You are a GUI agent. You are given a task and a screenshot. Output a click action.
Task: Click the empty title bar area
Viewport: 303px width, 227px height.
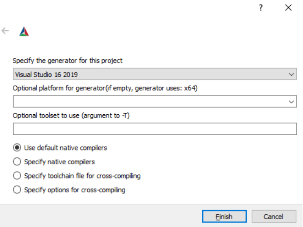[122, 8]
